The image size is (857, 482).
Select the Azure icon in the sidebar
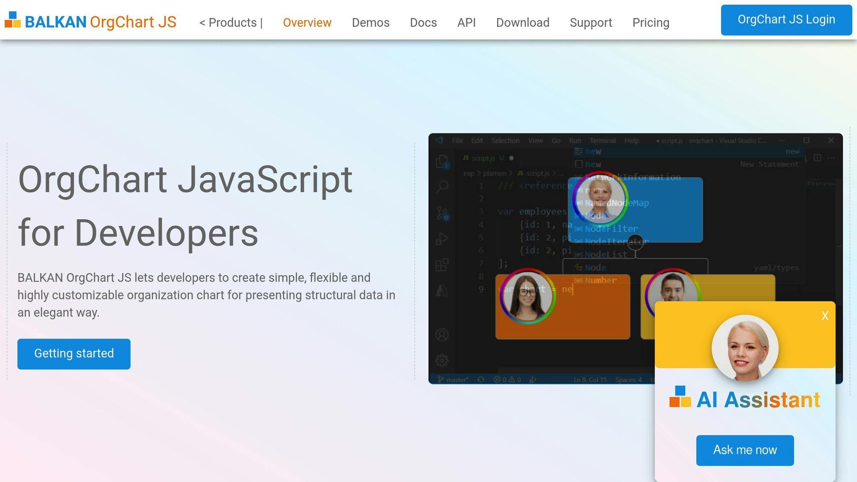[x=441, y=291]
